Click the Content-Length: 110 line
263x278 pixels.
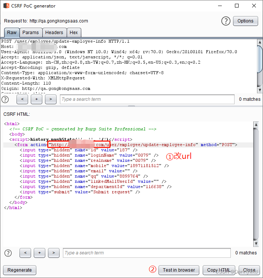(26, 83)
